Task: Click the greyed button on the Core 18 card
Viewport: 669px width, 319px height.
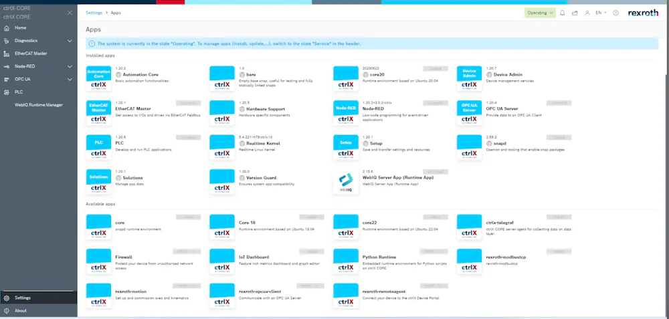Action: 312,217
